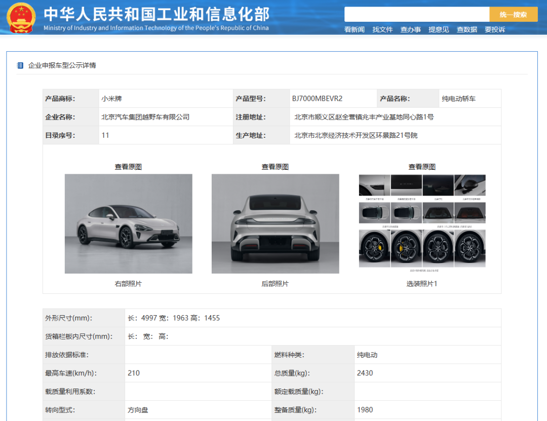Open the 要投诉 menu item
547x421 pixels.
click(495, 30)
